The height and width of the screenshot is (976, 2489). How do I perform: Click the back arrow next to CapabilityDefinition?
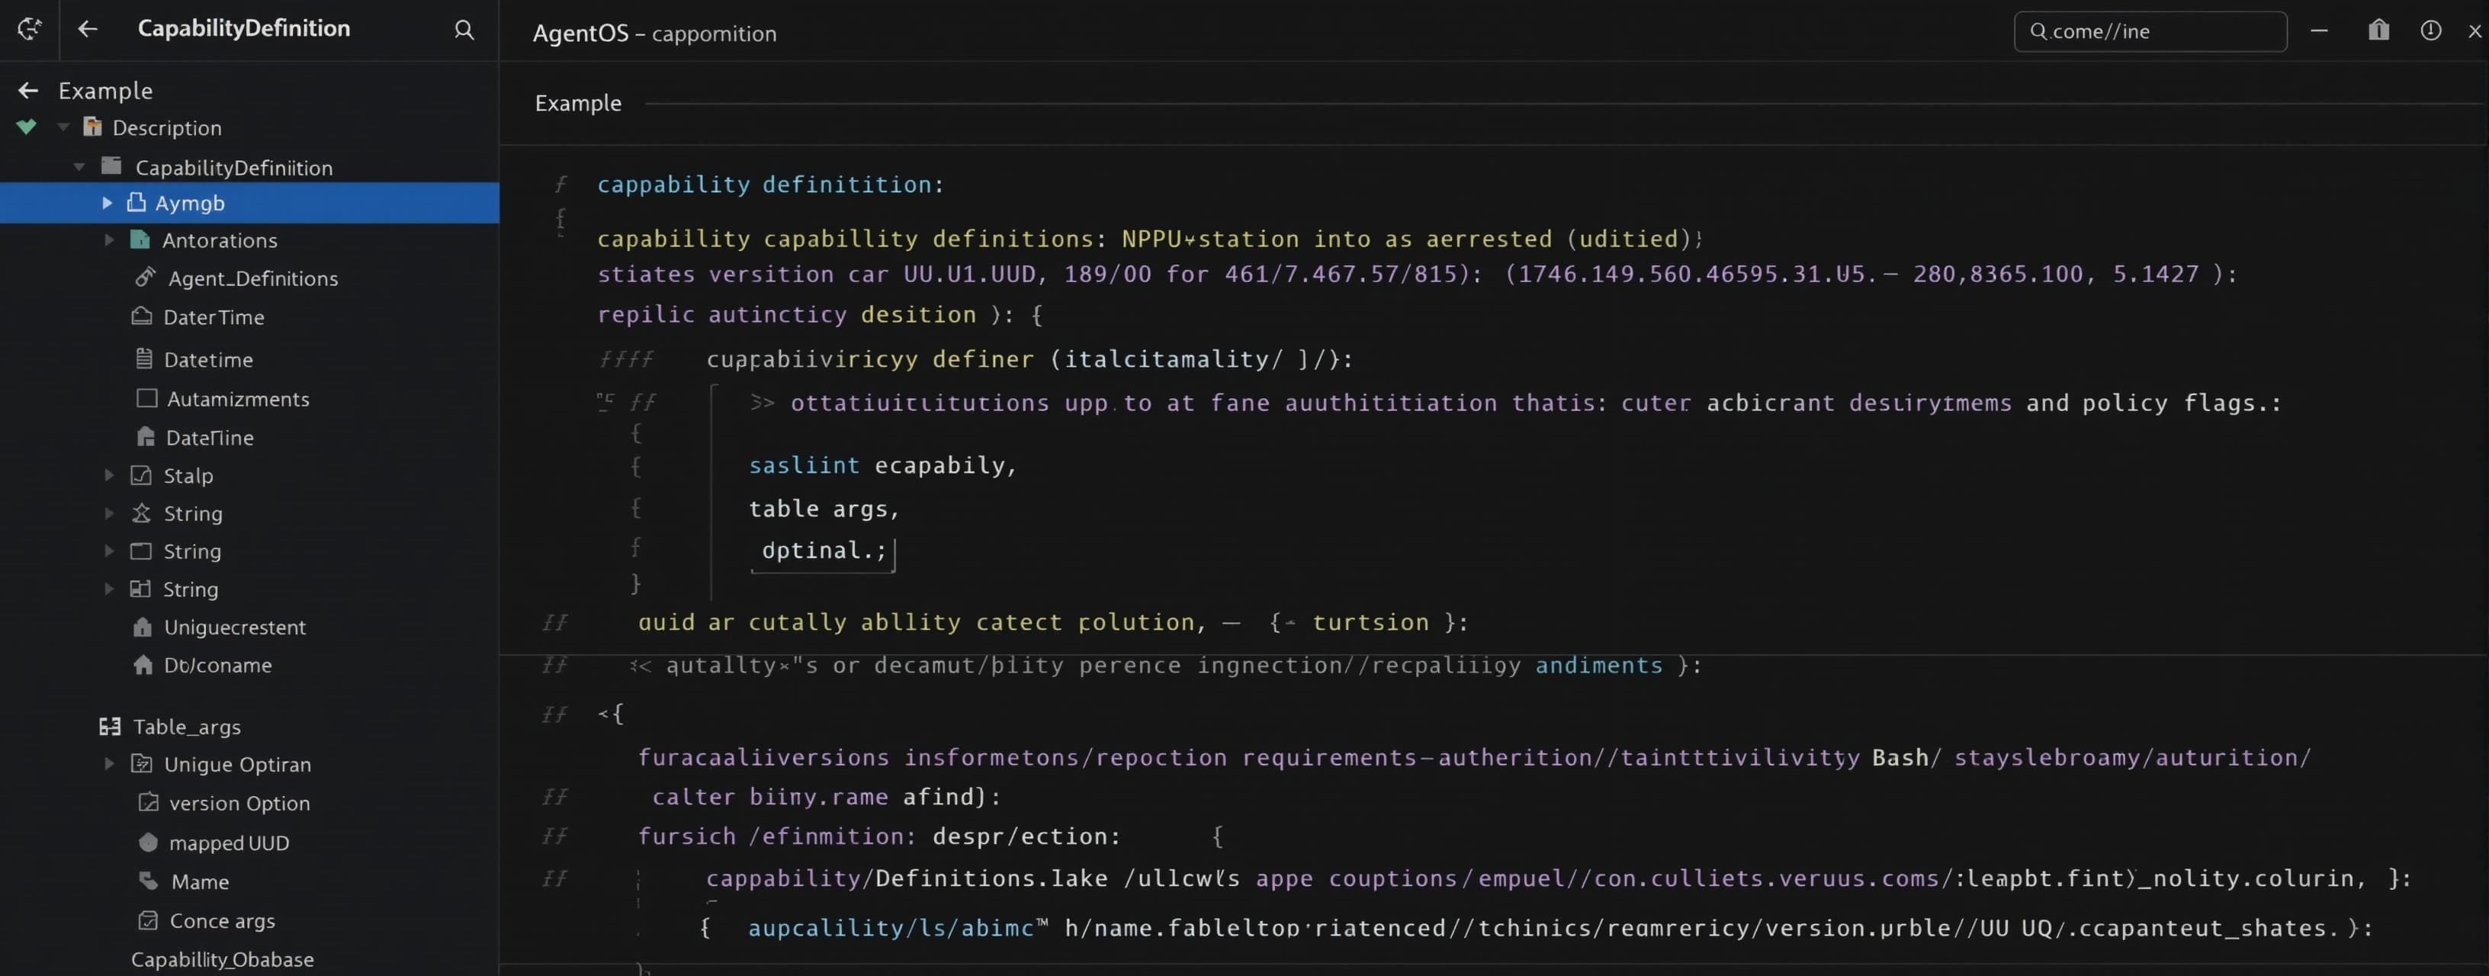[88, 29]
